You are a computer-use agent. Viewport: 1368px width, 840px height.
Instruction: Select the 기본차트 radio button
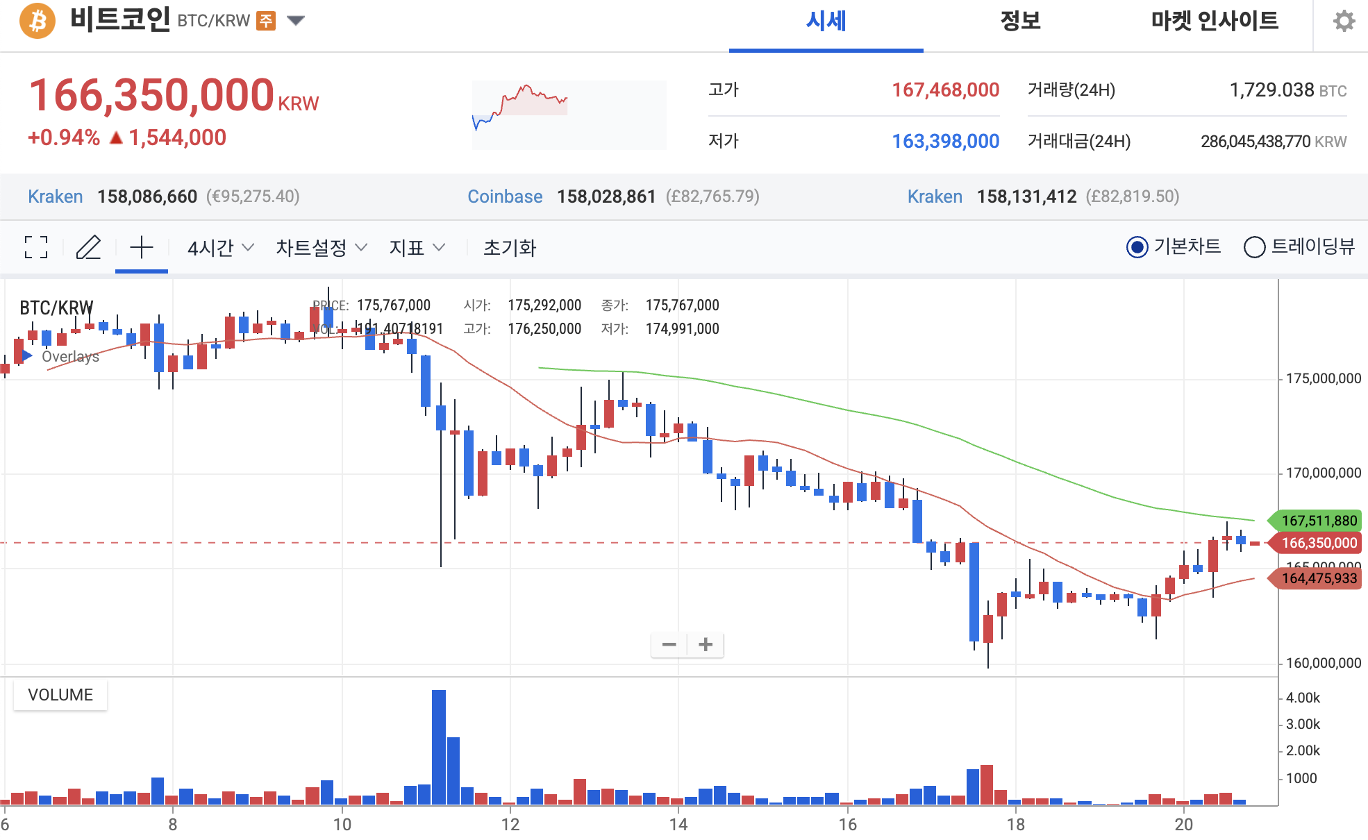(1138, 247)
